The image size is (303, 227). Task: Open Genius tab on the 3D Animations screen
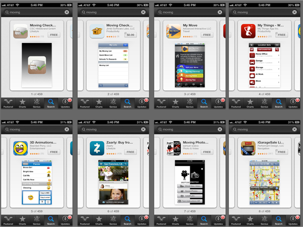(37, 220)
